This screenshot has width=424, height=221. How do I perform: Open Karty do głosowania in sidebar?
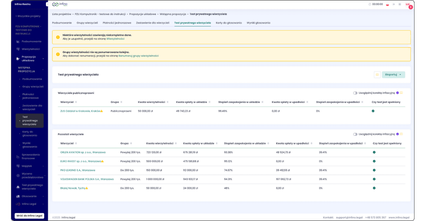click(x=30, y=134)
